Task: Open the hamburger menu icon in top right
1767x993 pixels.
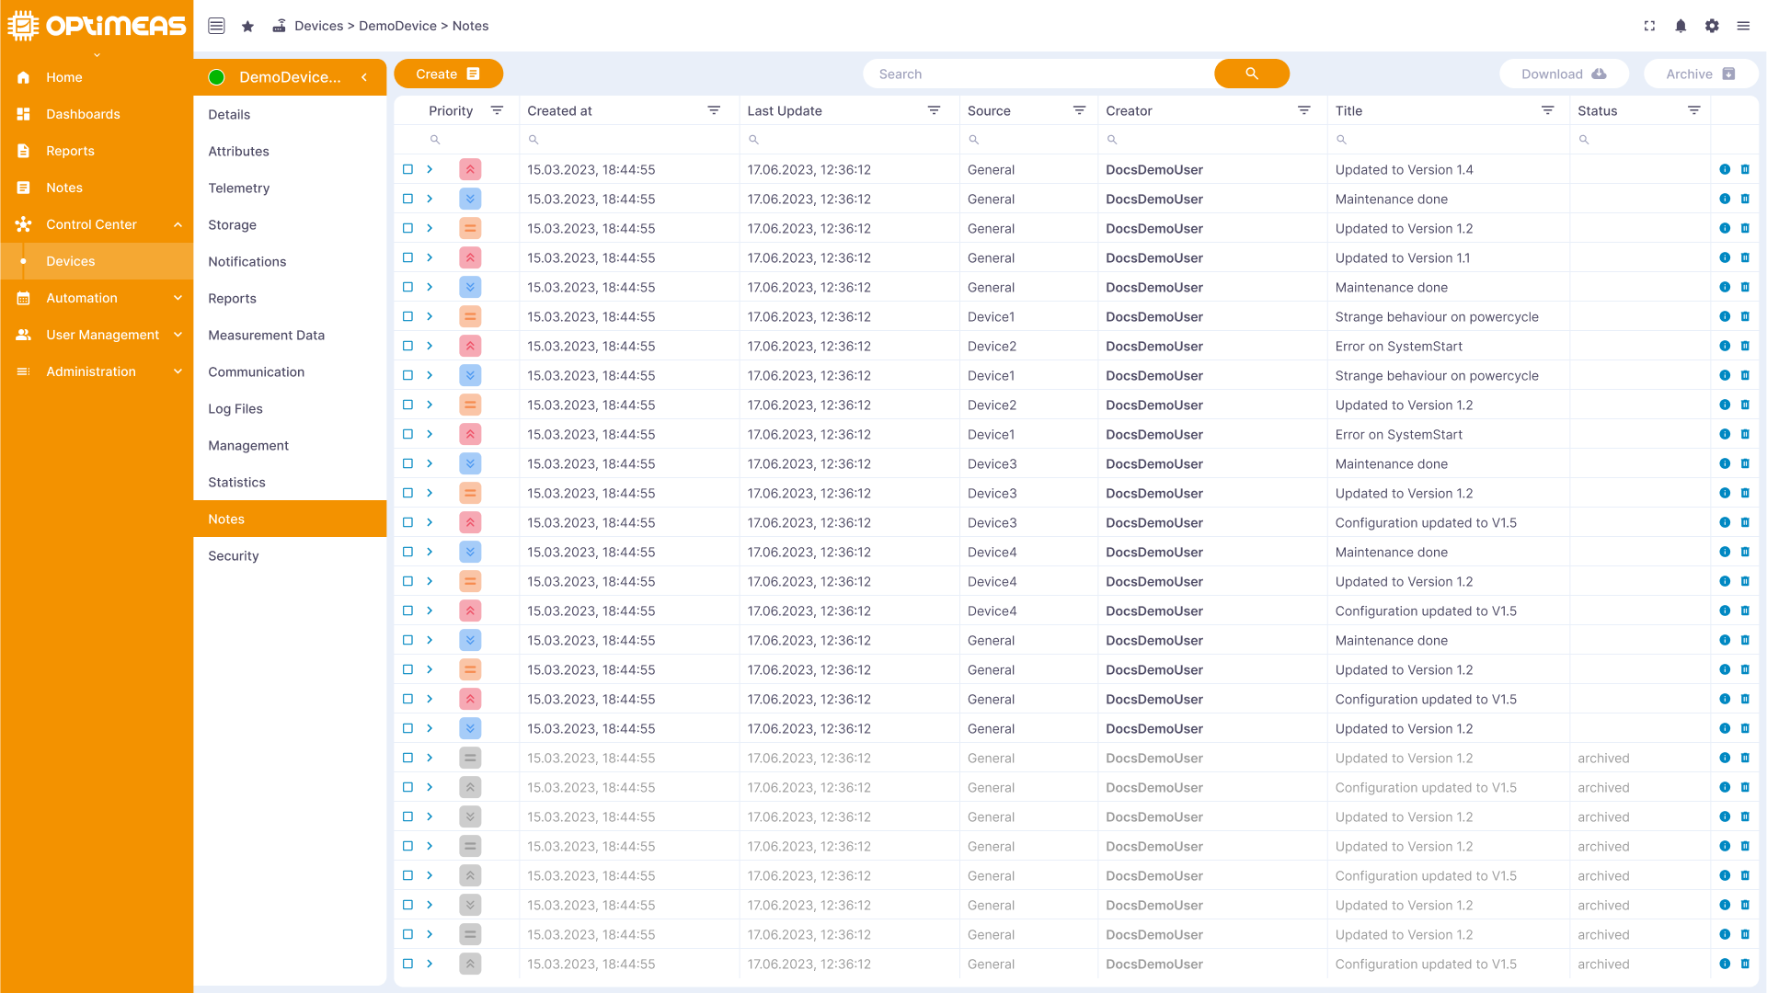Action: [x=1743, y=26]
